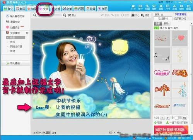Click the 预览 preview button
Image resolution: width=193 pixels, height=140 pixels.
coord(145,15)
